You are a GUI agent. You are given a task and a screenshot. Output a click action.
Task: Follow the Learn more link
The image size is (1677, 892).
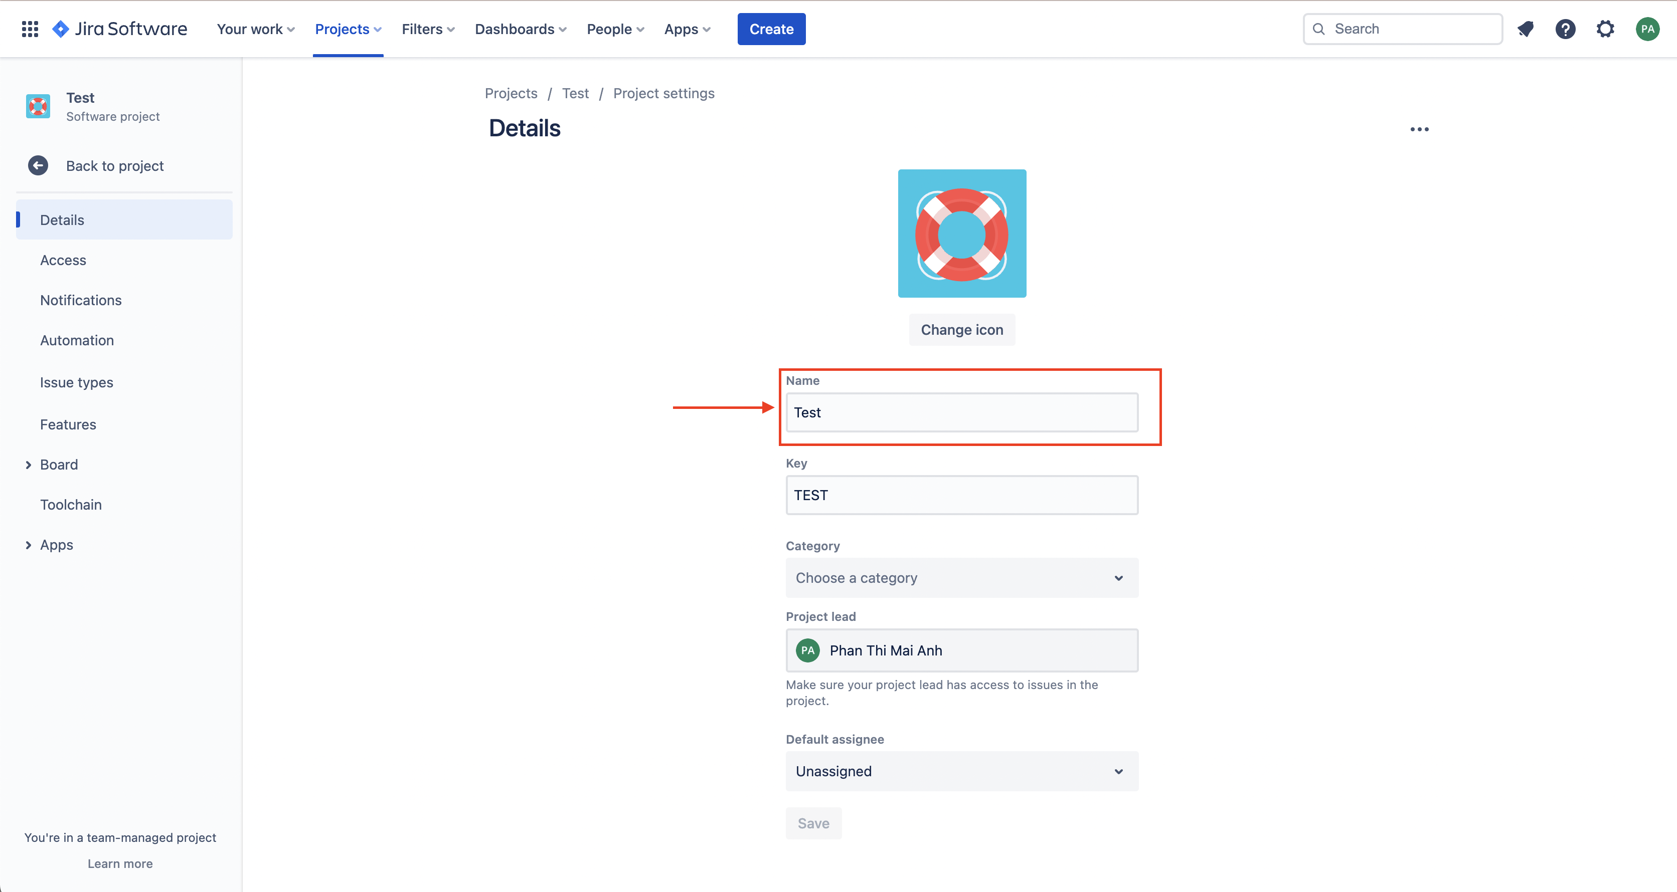coord(120,863)
